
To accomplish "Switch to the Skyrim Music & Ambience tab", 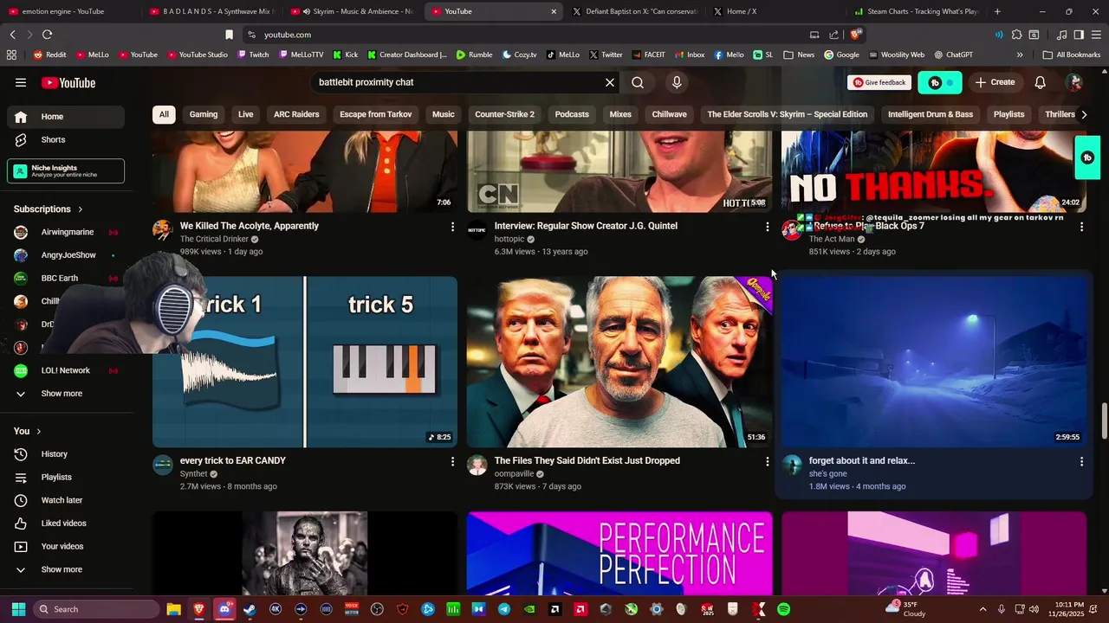I will (351, 11).
